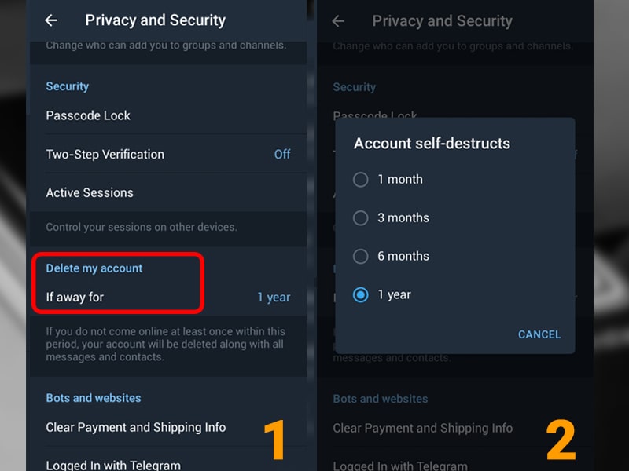This screenshot has height=471, width=629.
Task: Go back using left panel arrow
Action: pyautogui.click(x=51, y=20)
